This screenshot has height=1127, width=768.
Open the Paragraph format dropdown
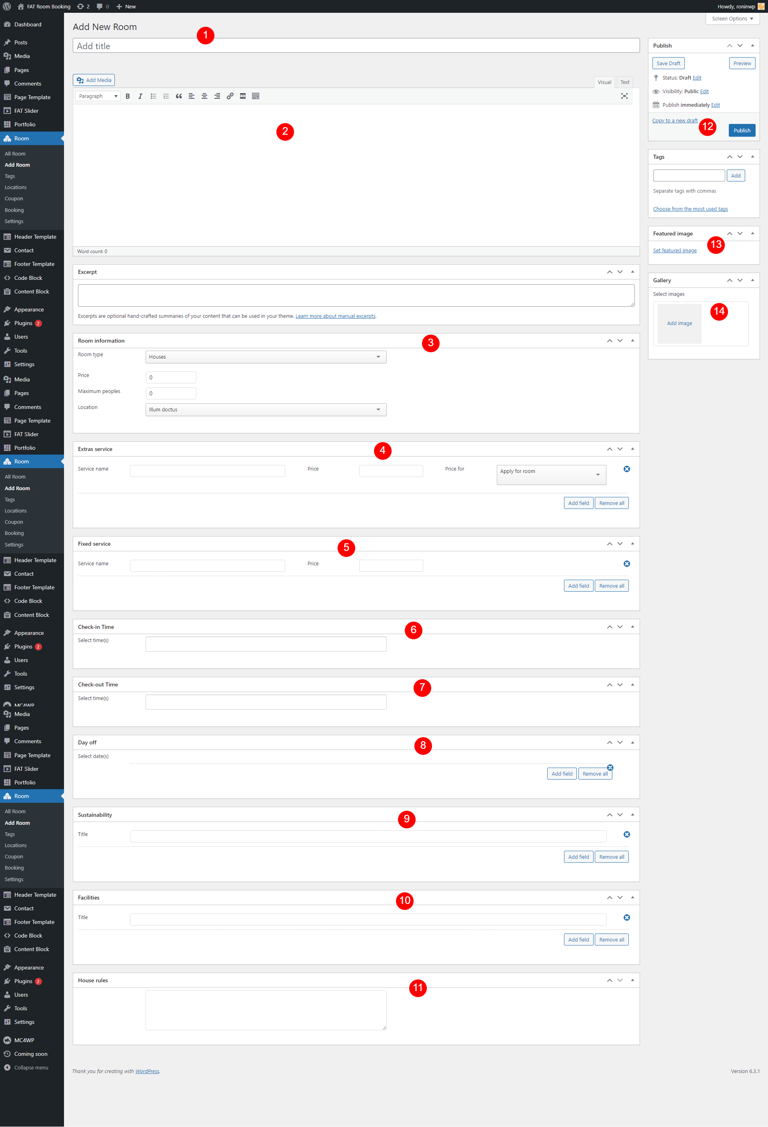click(98, 96)
